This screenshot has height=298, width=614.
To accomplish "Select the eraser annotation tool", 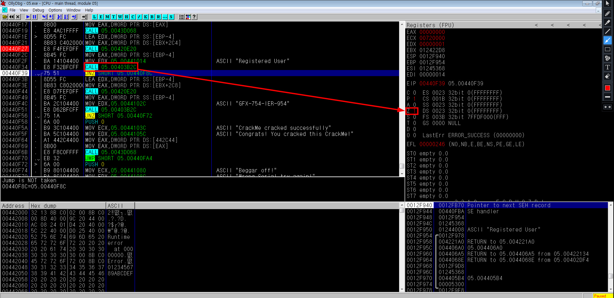I will tap(608, 76).
